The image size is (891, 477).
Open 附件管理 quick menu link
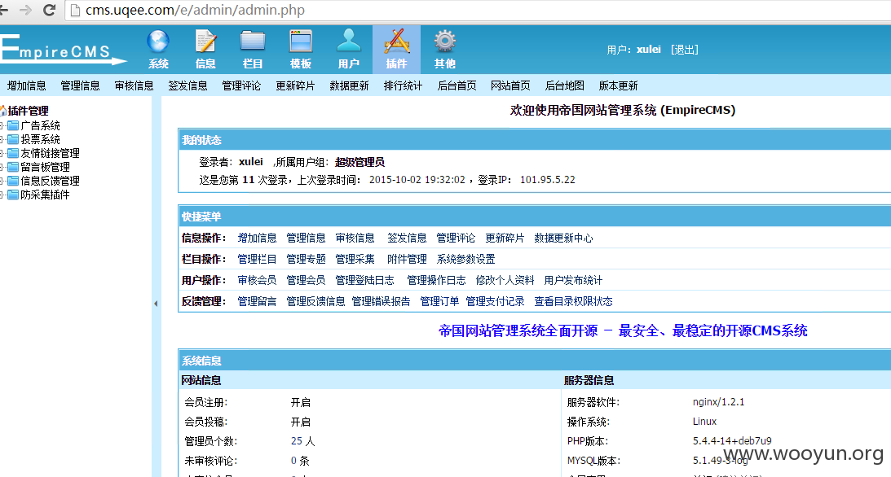(x=407, y=259)
